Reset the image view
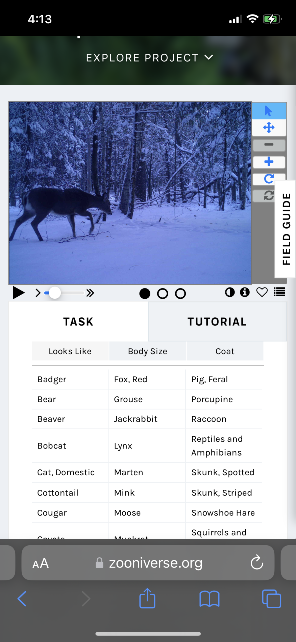Image resolution: width=296 pixels, height=642 pixels. pos(269,196)
